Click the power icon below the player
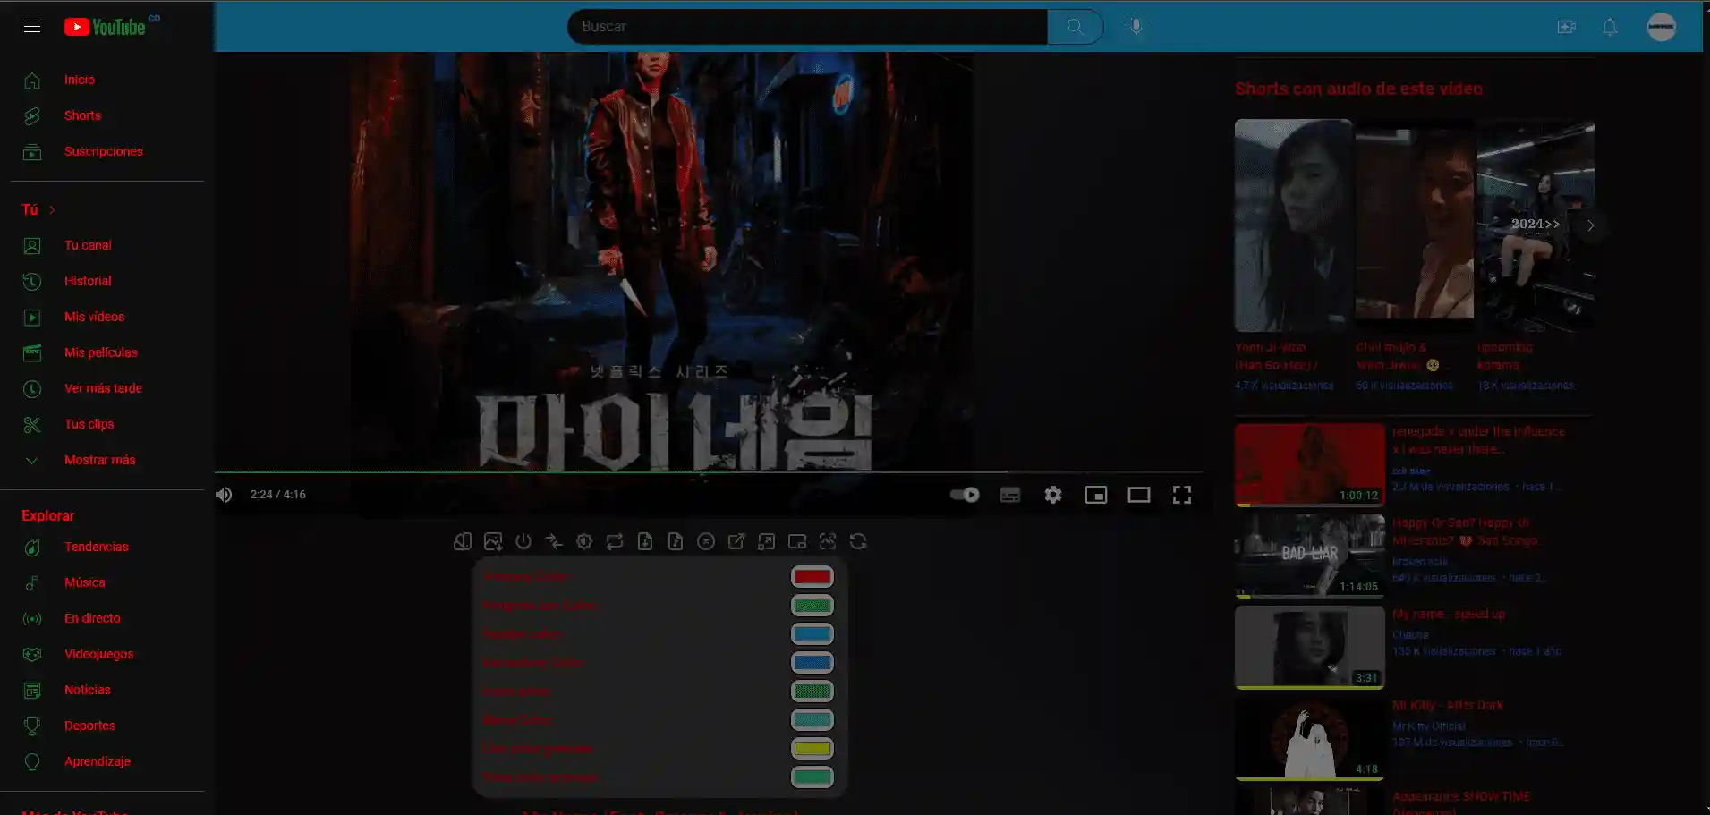The width and height of the screenshot is (1710, 815). click(x=523, y=541)
